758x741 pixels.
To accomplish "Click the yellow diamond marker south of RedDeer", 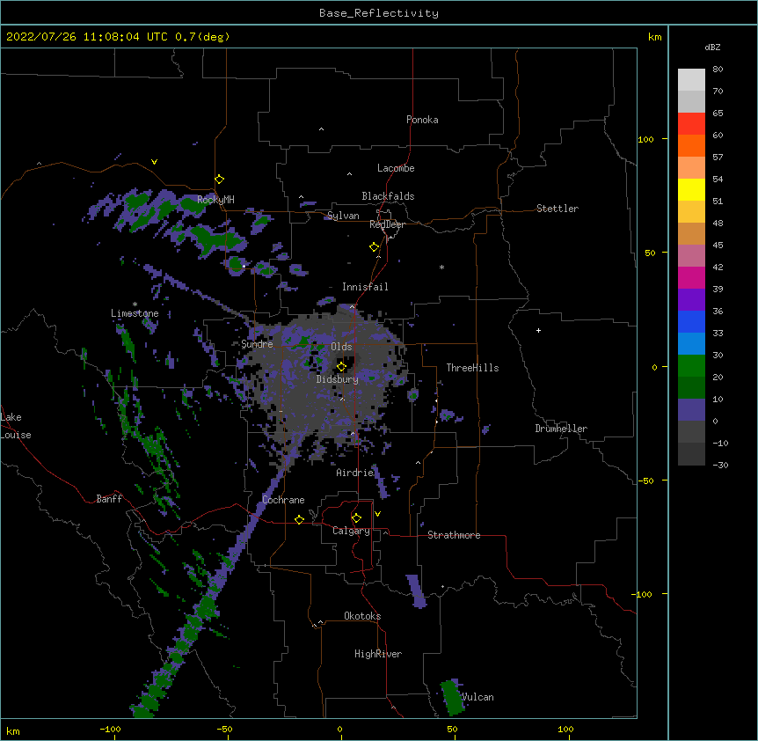I will click(x=374, y=247).
